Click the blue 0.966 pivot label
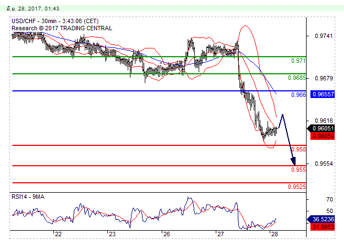This screenshot has width=344, height=245. [x=298, y=95]
